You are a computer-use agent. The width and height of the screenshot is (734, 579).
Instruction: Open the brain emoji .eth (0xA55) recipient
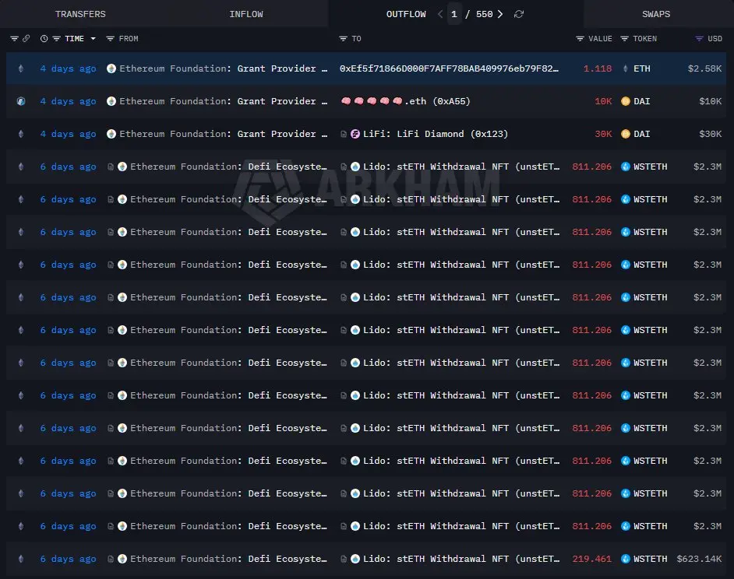coord(405,101)
